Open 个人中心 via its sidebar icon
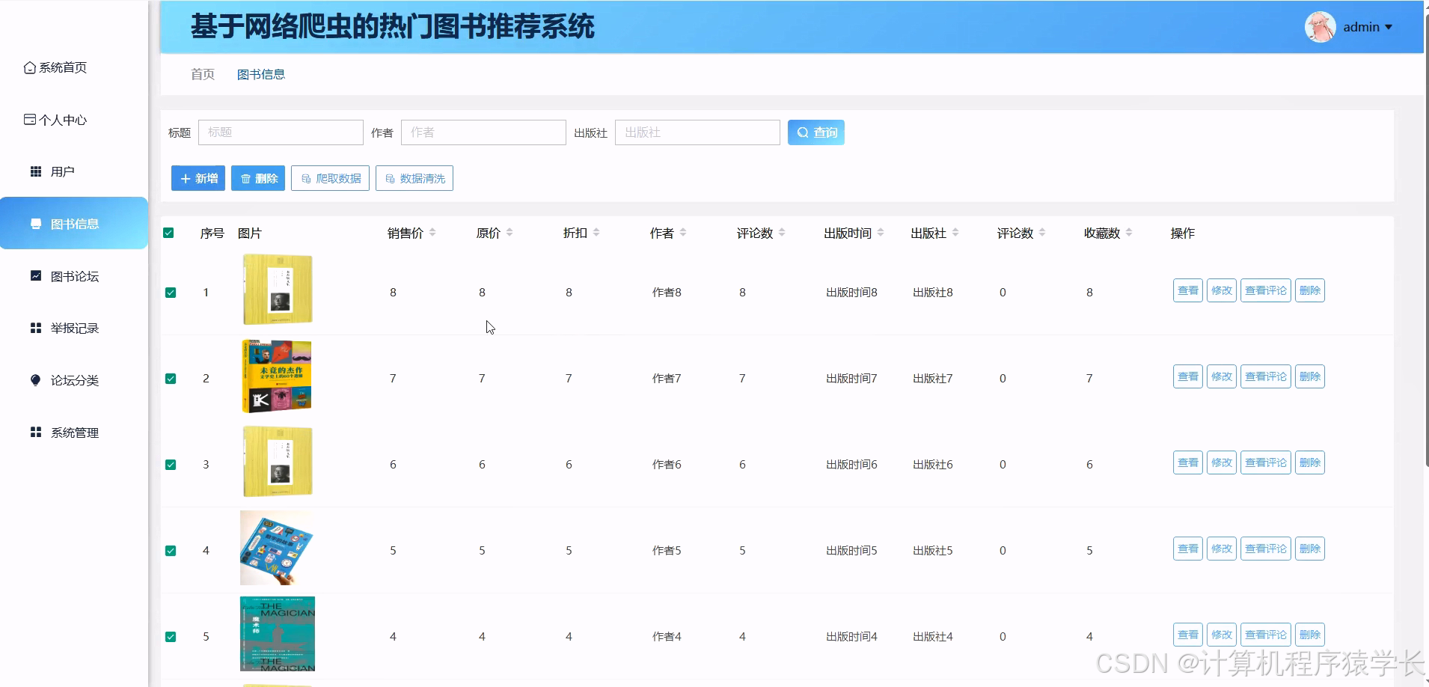1429x687 pixels. pos(29,119)
